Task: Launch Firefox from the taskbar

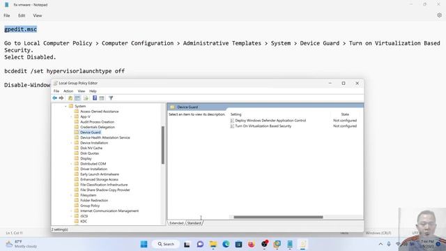Action: coord(252,244)
